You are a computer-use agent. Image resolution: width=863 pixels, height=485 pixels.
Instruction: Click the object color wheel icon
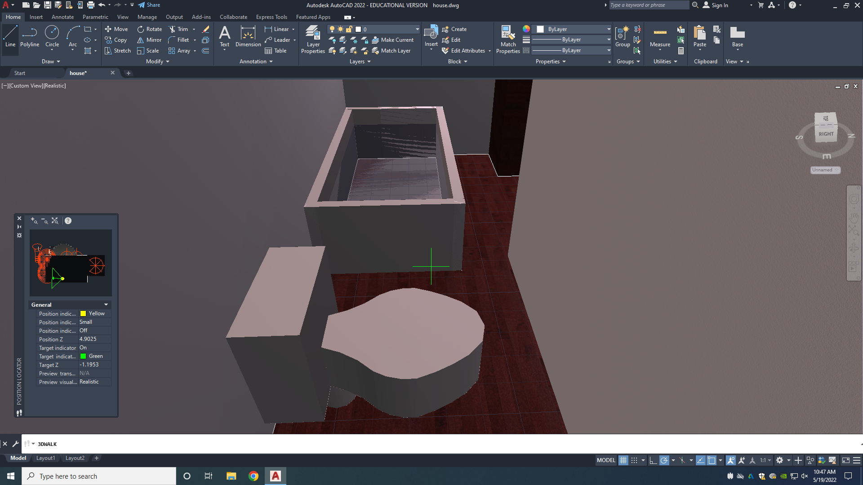tap(526, 29)
